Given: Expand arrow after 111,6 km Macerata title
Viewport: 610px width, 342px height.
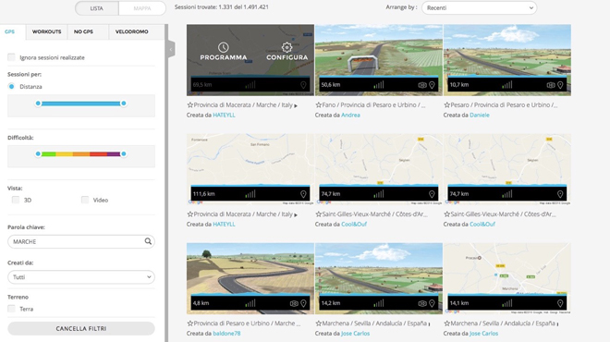Looking at the screenshot, I should click(296, 214).
